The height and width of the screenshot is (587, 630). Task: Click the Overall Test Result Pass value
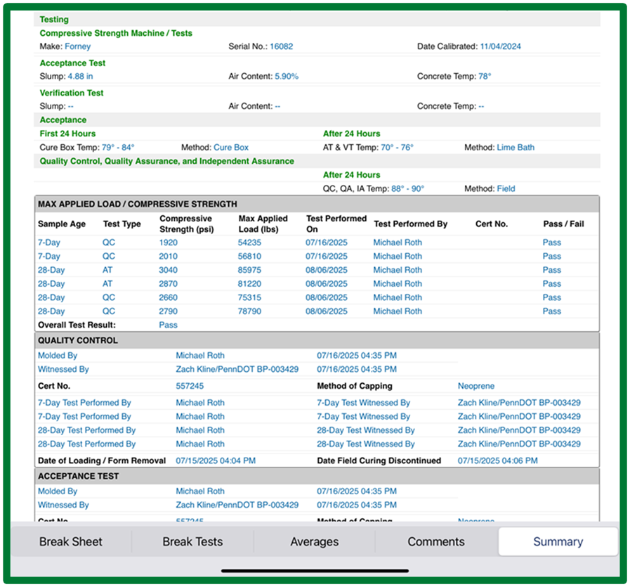pos(168,325)
